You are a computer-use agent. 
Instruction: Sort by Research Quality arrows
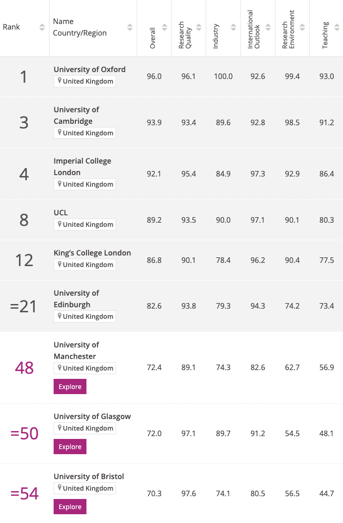[x=199, y=27]
